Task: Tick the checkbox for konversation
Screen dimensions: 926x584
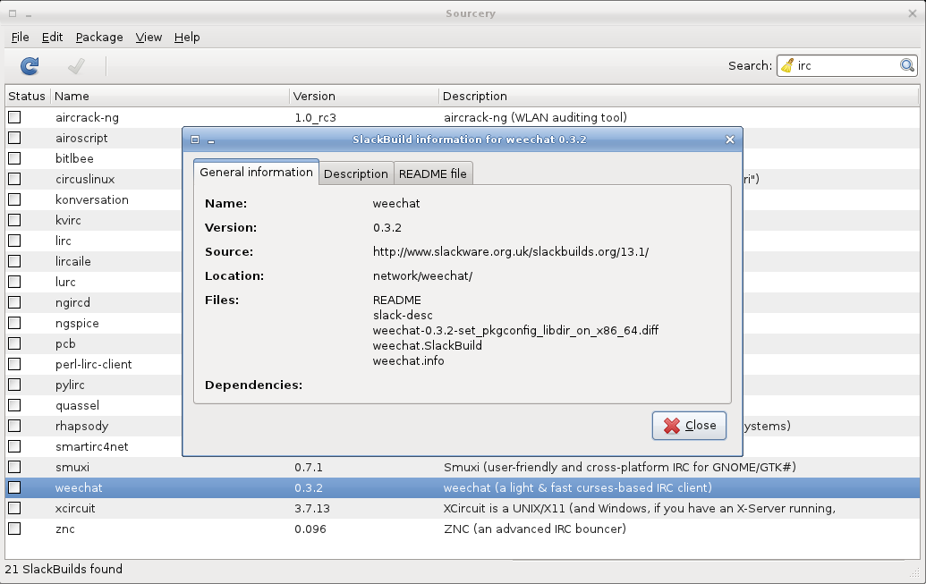Action: (15, 199)
